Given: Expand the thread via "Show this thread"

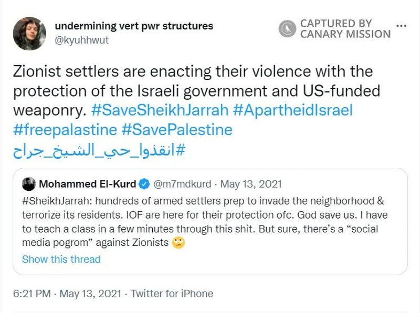Looking at the screenshot, I should pos(61,259).
